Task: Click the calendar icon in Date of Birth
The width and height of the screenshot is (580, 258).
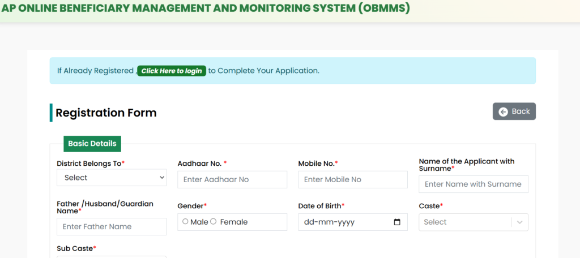Action: point(397,222)
